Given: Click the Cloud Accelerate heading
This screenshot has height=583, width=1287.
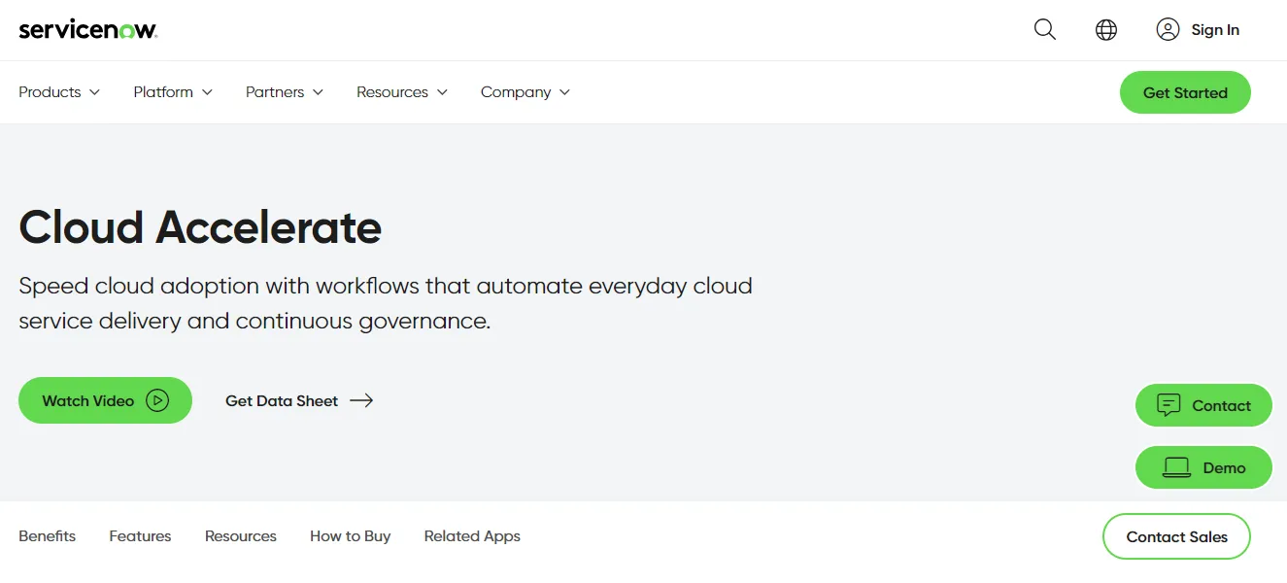Looking at the screenshot, I should [x=200, y=227].
